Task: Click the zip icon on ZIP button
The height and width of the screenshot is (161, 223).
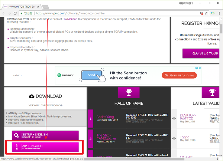Action: pos(17,147)
